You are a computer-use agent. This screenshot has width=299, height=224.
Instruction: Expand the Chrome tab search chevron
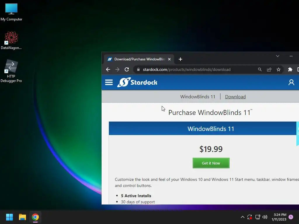[x=278, y=56]
